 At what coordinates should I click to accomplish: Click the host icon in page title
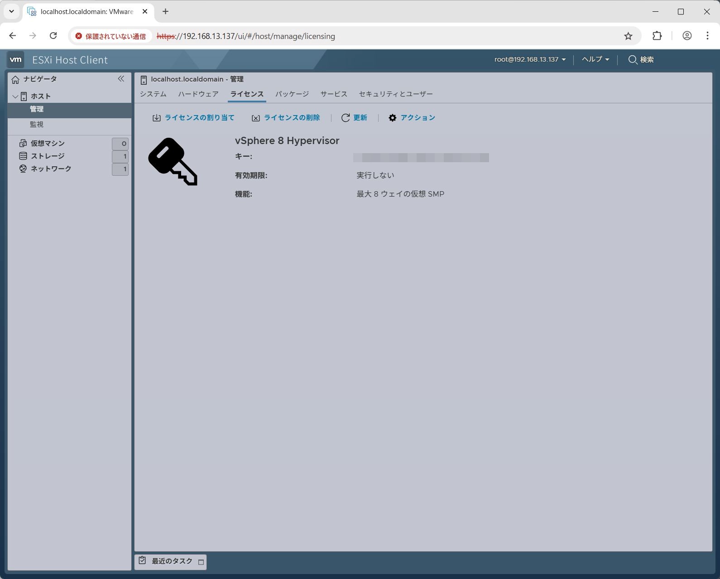pos(144,80)
